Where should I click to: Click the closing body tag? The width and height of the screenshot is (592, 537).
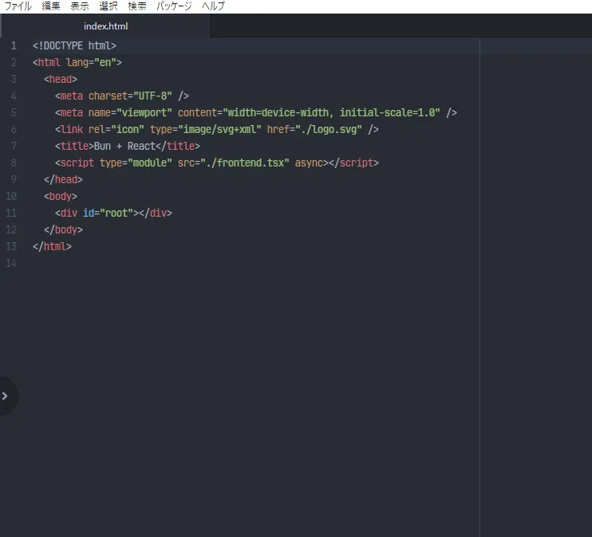[x=63, y=229]
